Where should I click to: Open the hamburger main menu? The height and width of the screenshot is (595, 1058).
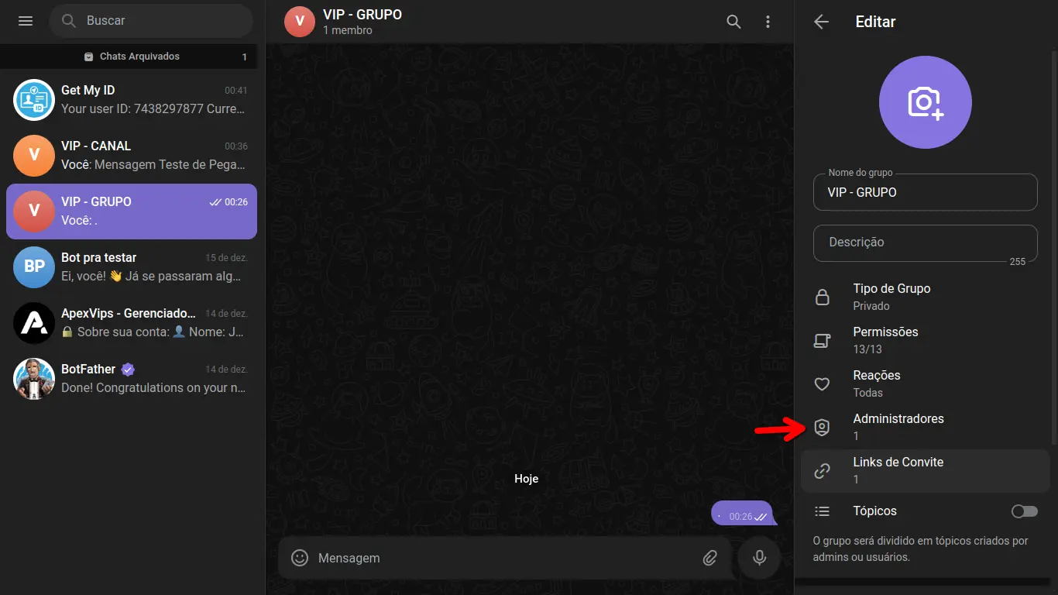(x=26, y=21)
